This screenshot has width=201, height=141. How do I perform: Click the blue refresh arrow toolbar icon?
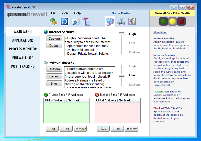(x=64, y=21)
